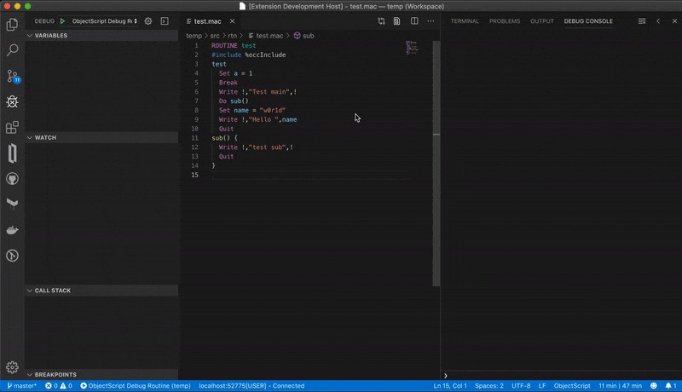Expand the Breakpoints section
This screenshot has width=682, height=392.
click(55, 374)
